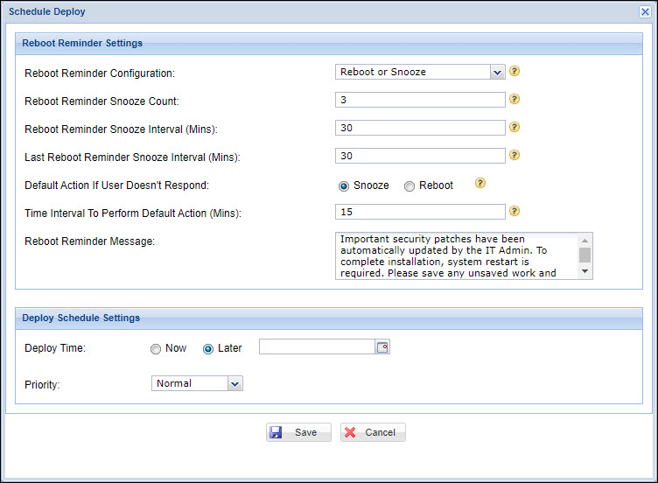Click scrollbar in Reboot Reminder Message box
658x483 pixels.
click(584, 255)
